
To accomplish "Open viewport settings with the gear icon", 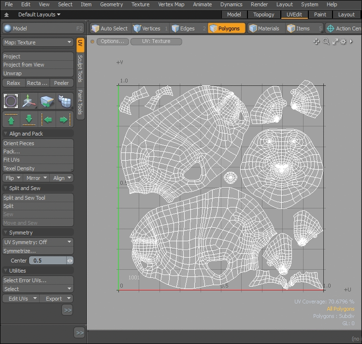I will click(x=344, y=41).
